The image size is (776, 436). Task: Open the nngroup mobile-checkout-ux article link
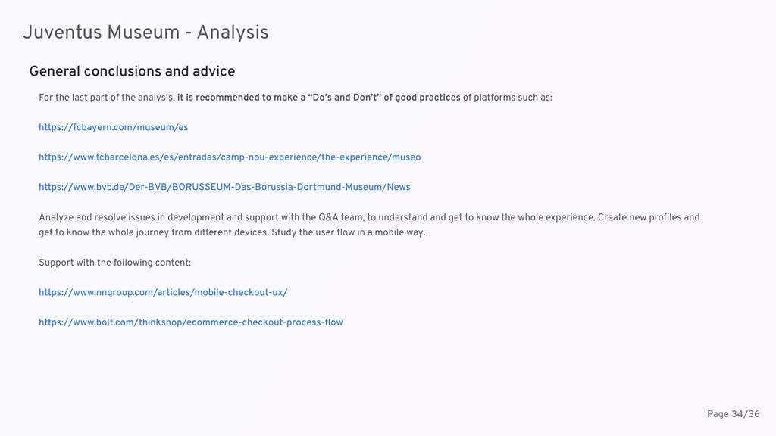163,293
